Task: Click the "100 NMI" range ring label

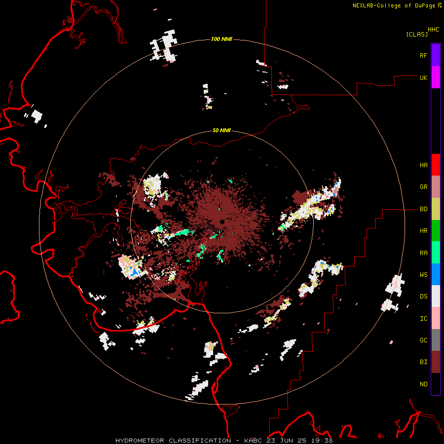Action: click(x=222, y=39)
